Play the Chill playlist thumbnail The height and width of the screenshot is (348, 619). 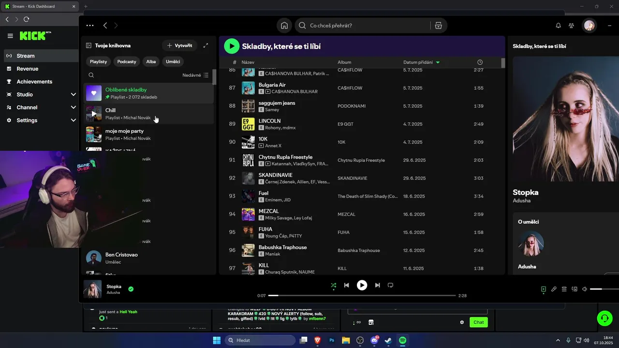[94, 114]
